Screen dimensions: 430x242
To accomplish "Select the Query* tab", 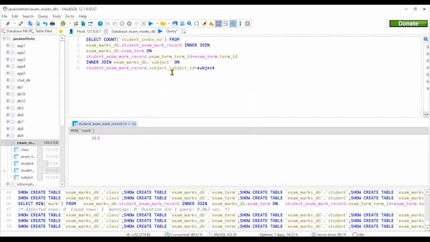I will (x=169, y=32).
